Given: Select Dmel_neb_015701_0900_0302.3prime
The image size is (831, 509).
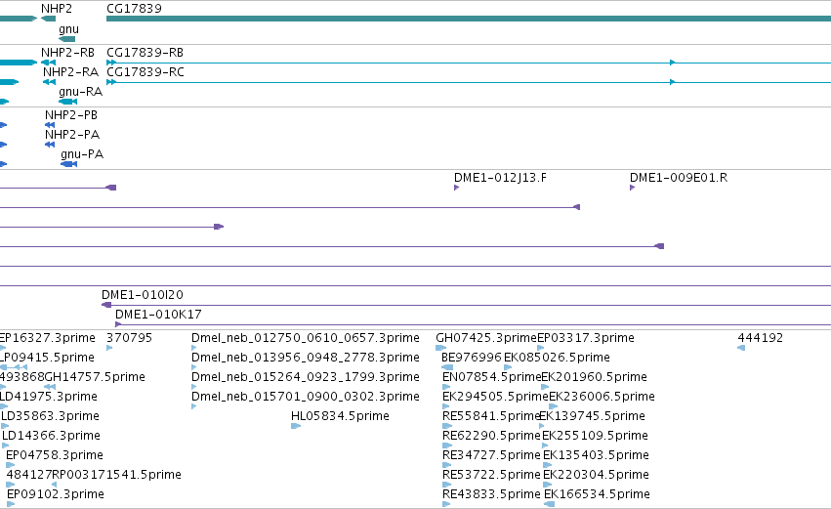Looking at the screenshot, I should coord(306,397).
